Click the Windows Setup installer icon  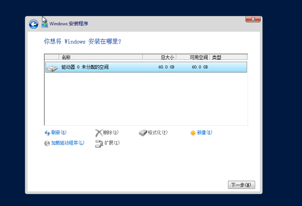[x=45, y=24]
